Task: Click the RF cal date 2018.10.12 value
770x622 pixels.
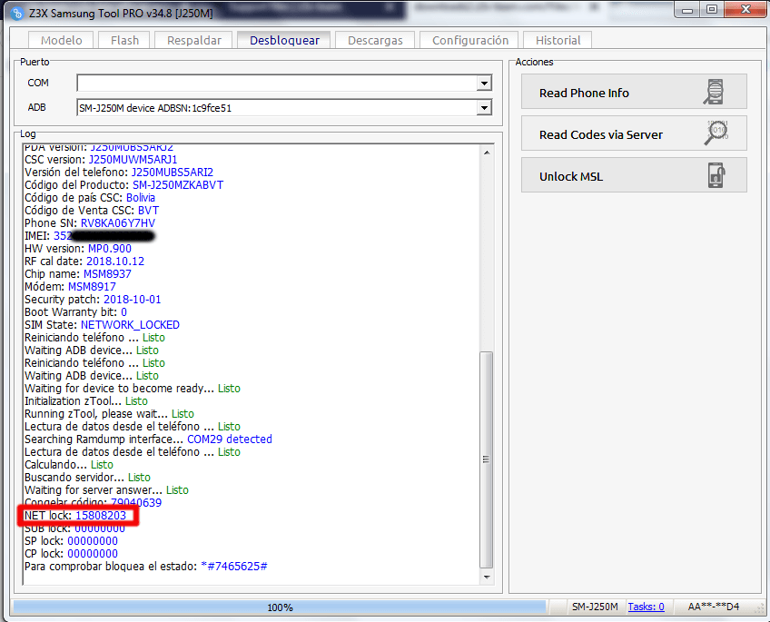Action: (115, 262)
